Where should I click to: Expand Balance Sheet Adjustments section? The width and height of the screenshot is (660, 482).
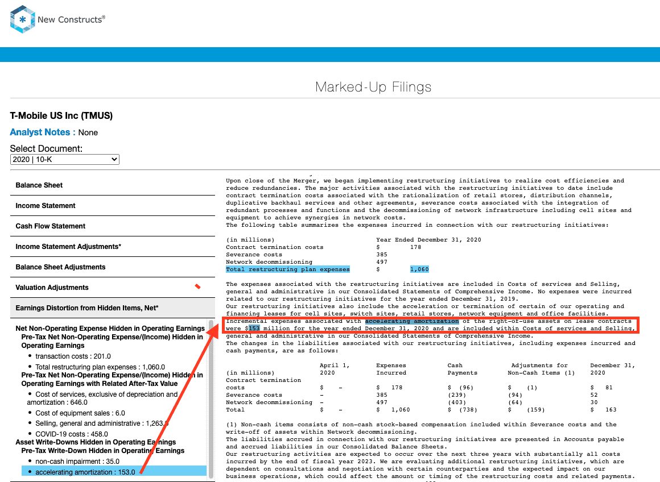[113, 267]
